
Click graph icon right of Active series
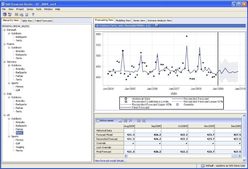pos(120,121)
